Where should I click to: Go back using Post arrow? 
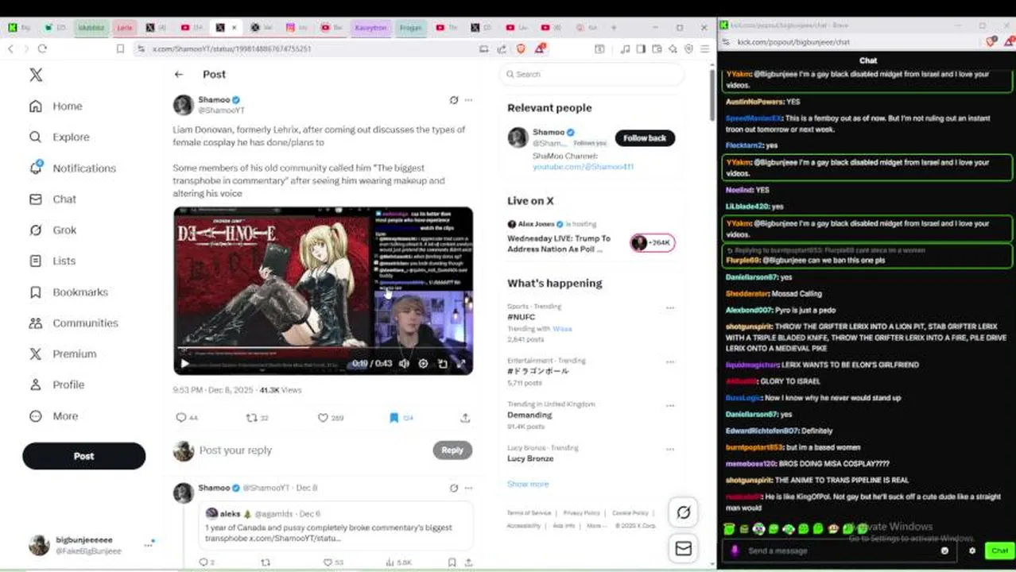click(x=179, y=74)
